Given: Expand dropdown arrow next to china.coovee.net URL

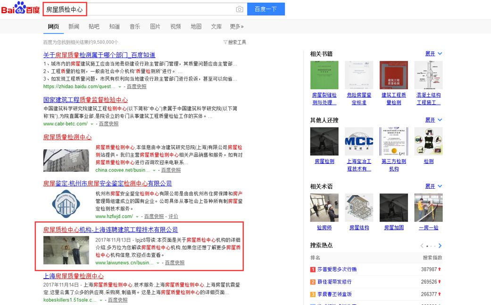Looking at the screenshot, I should pos(154,171).
